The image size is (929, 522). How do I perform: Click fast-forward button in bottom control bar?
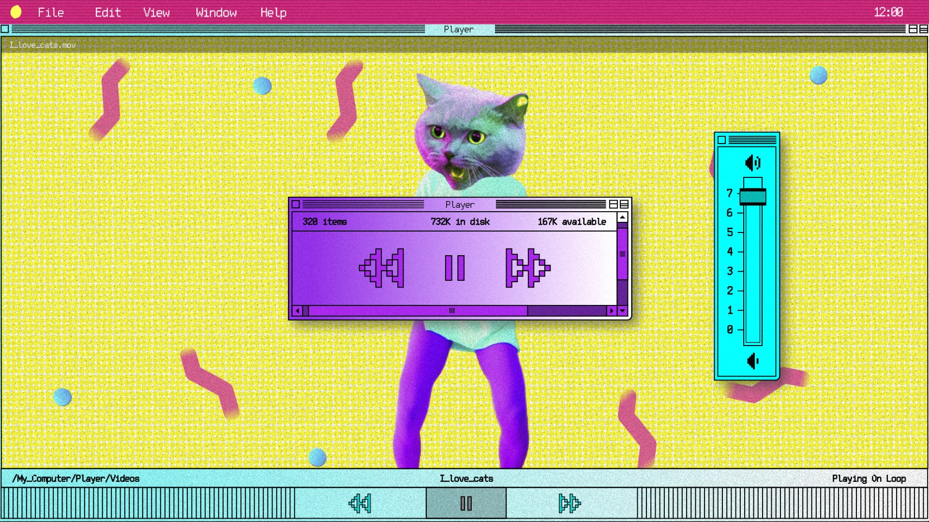pos(569,503)
